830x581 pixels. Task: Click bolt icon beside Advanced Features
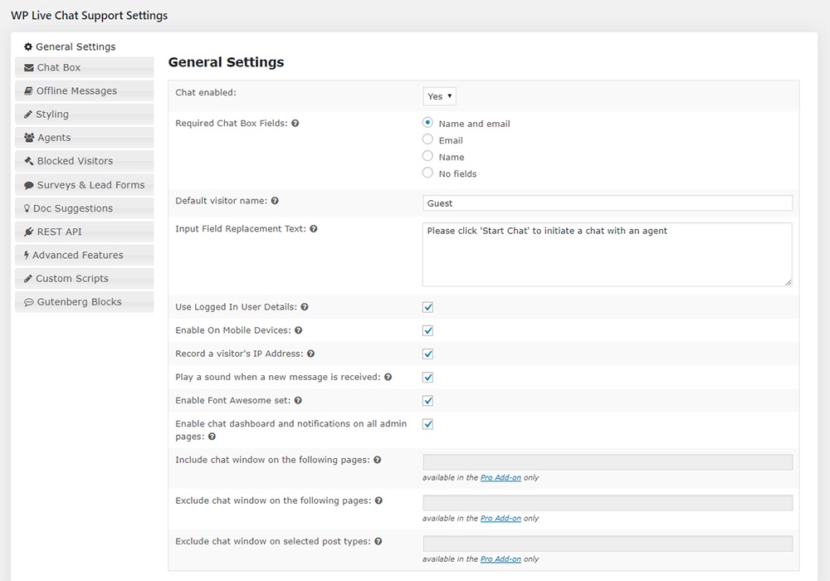(27, 255)
